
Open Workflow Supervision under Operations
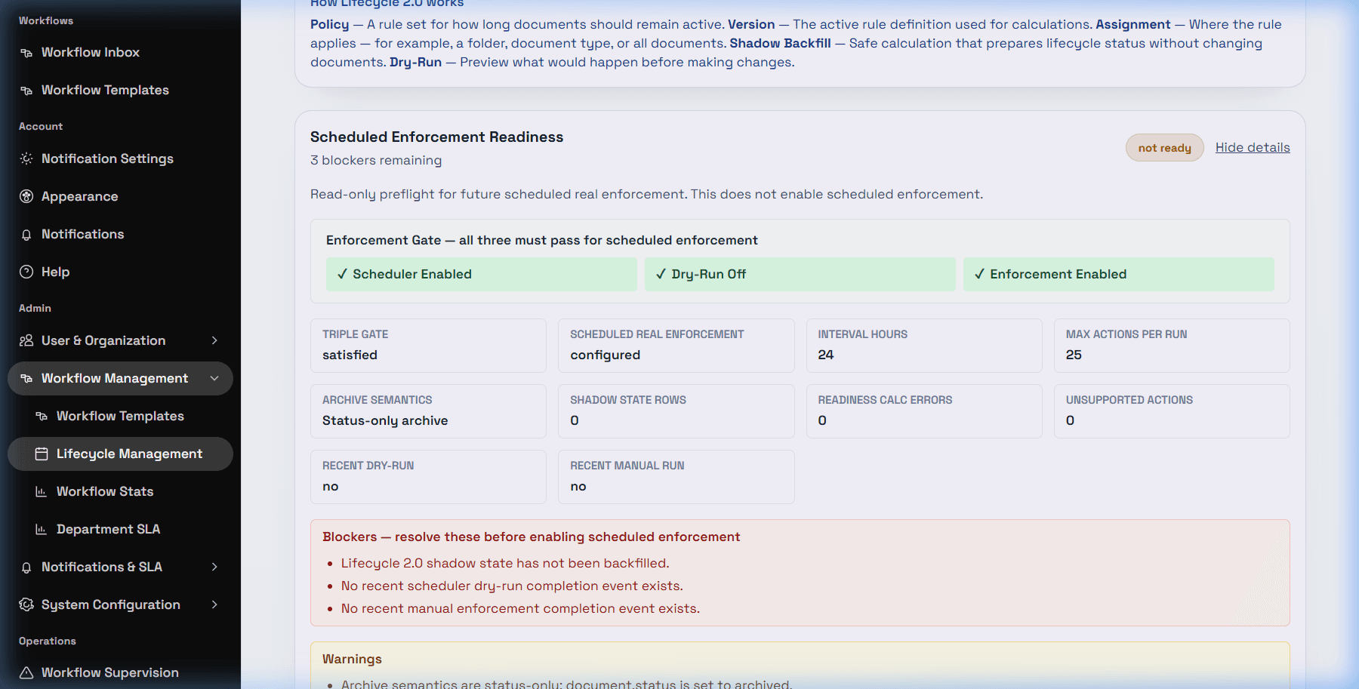120,672
